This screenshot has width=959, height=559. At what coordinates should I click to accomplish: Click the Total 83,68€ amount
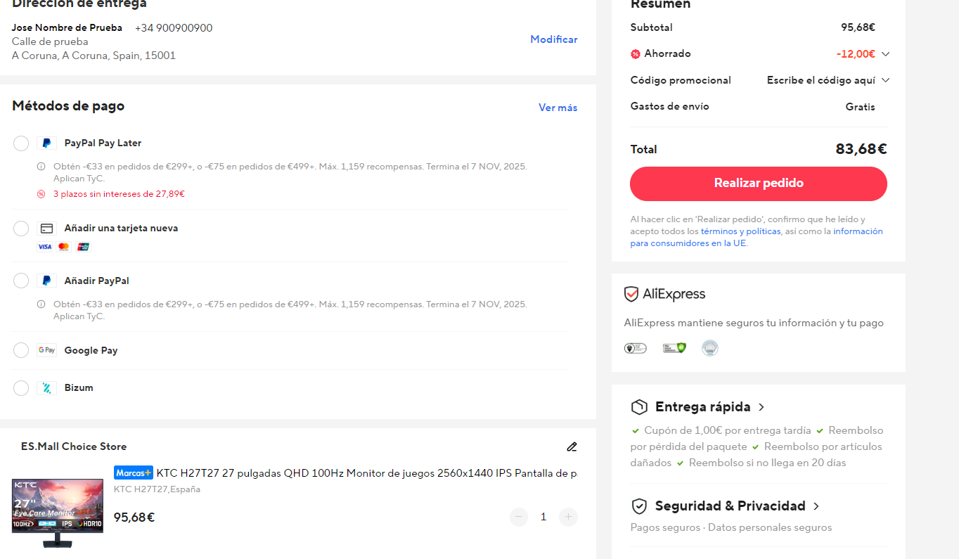click(861, 149)
